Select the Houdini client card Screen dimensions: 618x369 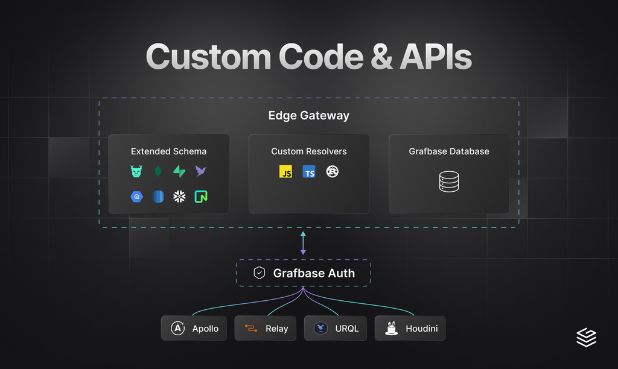point(410,328)
